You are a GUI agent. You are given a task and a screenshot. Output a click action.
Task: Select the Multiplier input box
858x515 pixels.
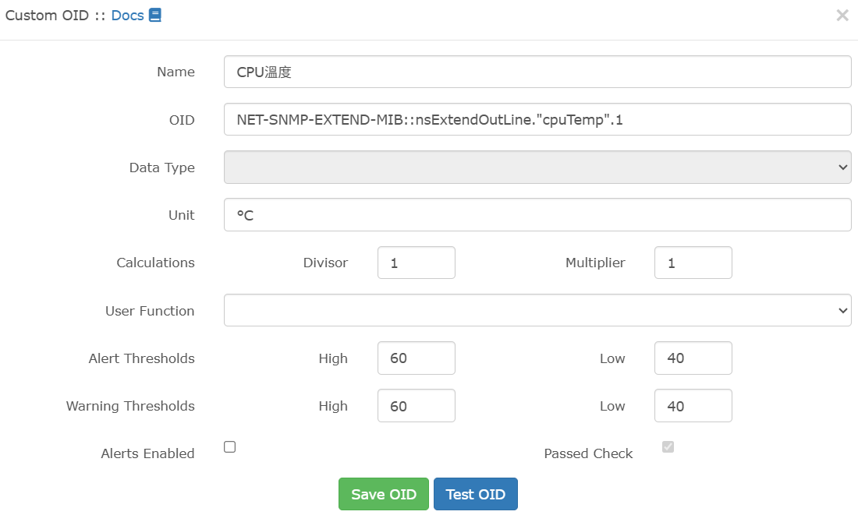click(693, 263)
